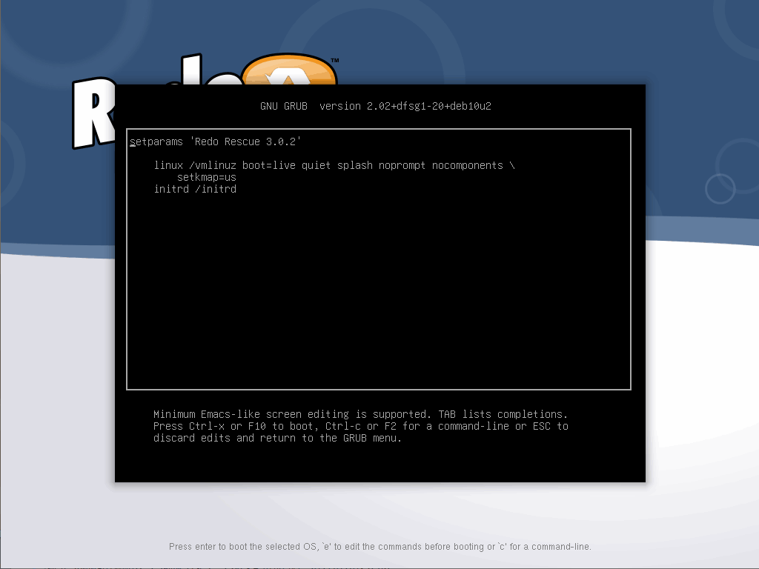This screenshot has width=759, height=569.
Task: Click the 'noprompt' kernel parameter
Action: tap(402, 165)
